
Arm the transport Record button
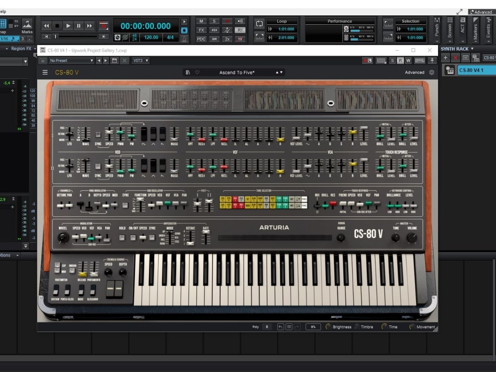coord(103,26)
